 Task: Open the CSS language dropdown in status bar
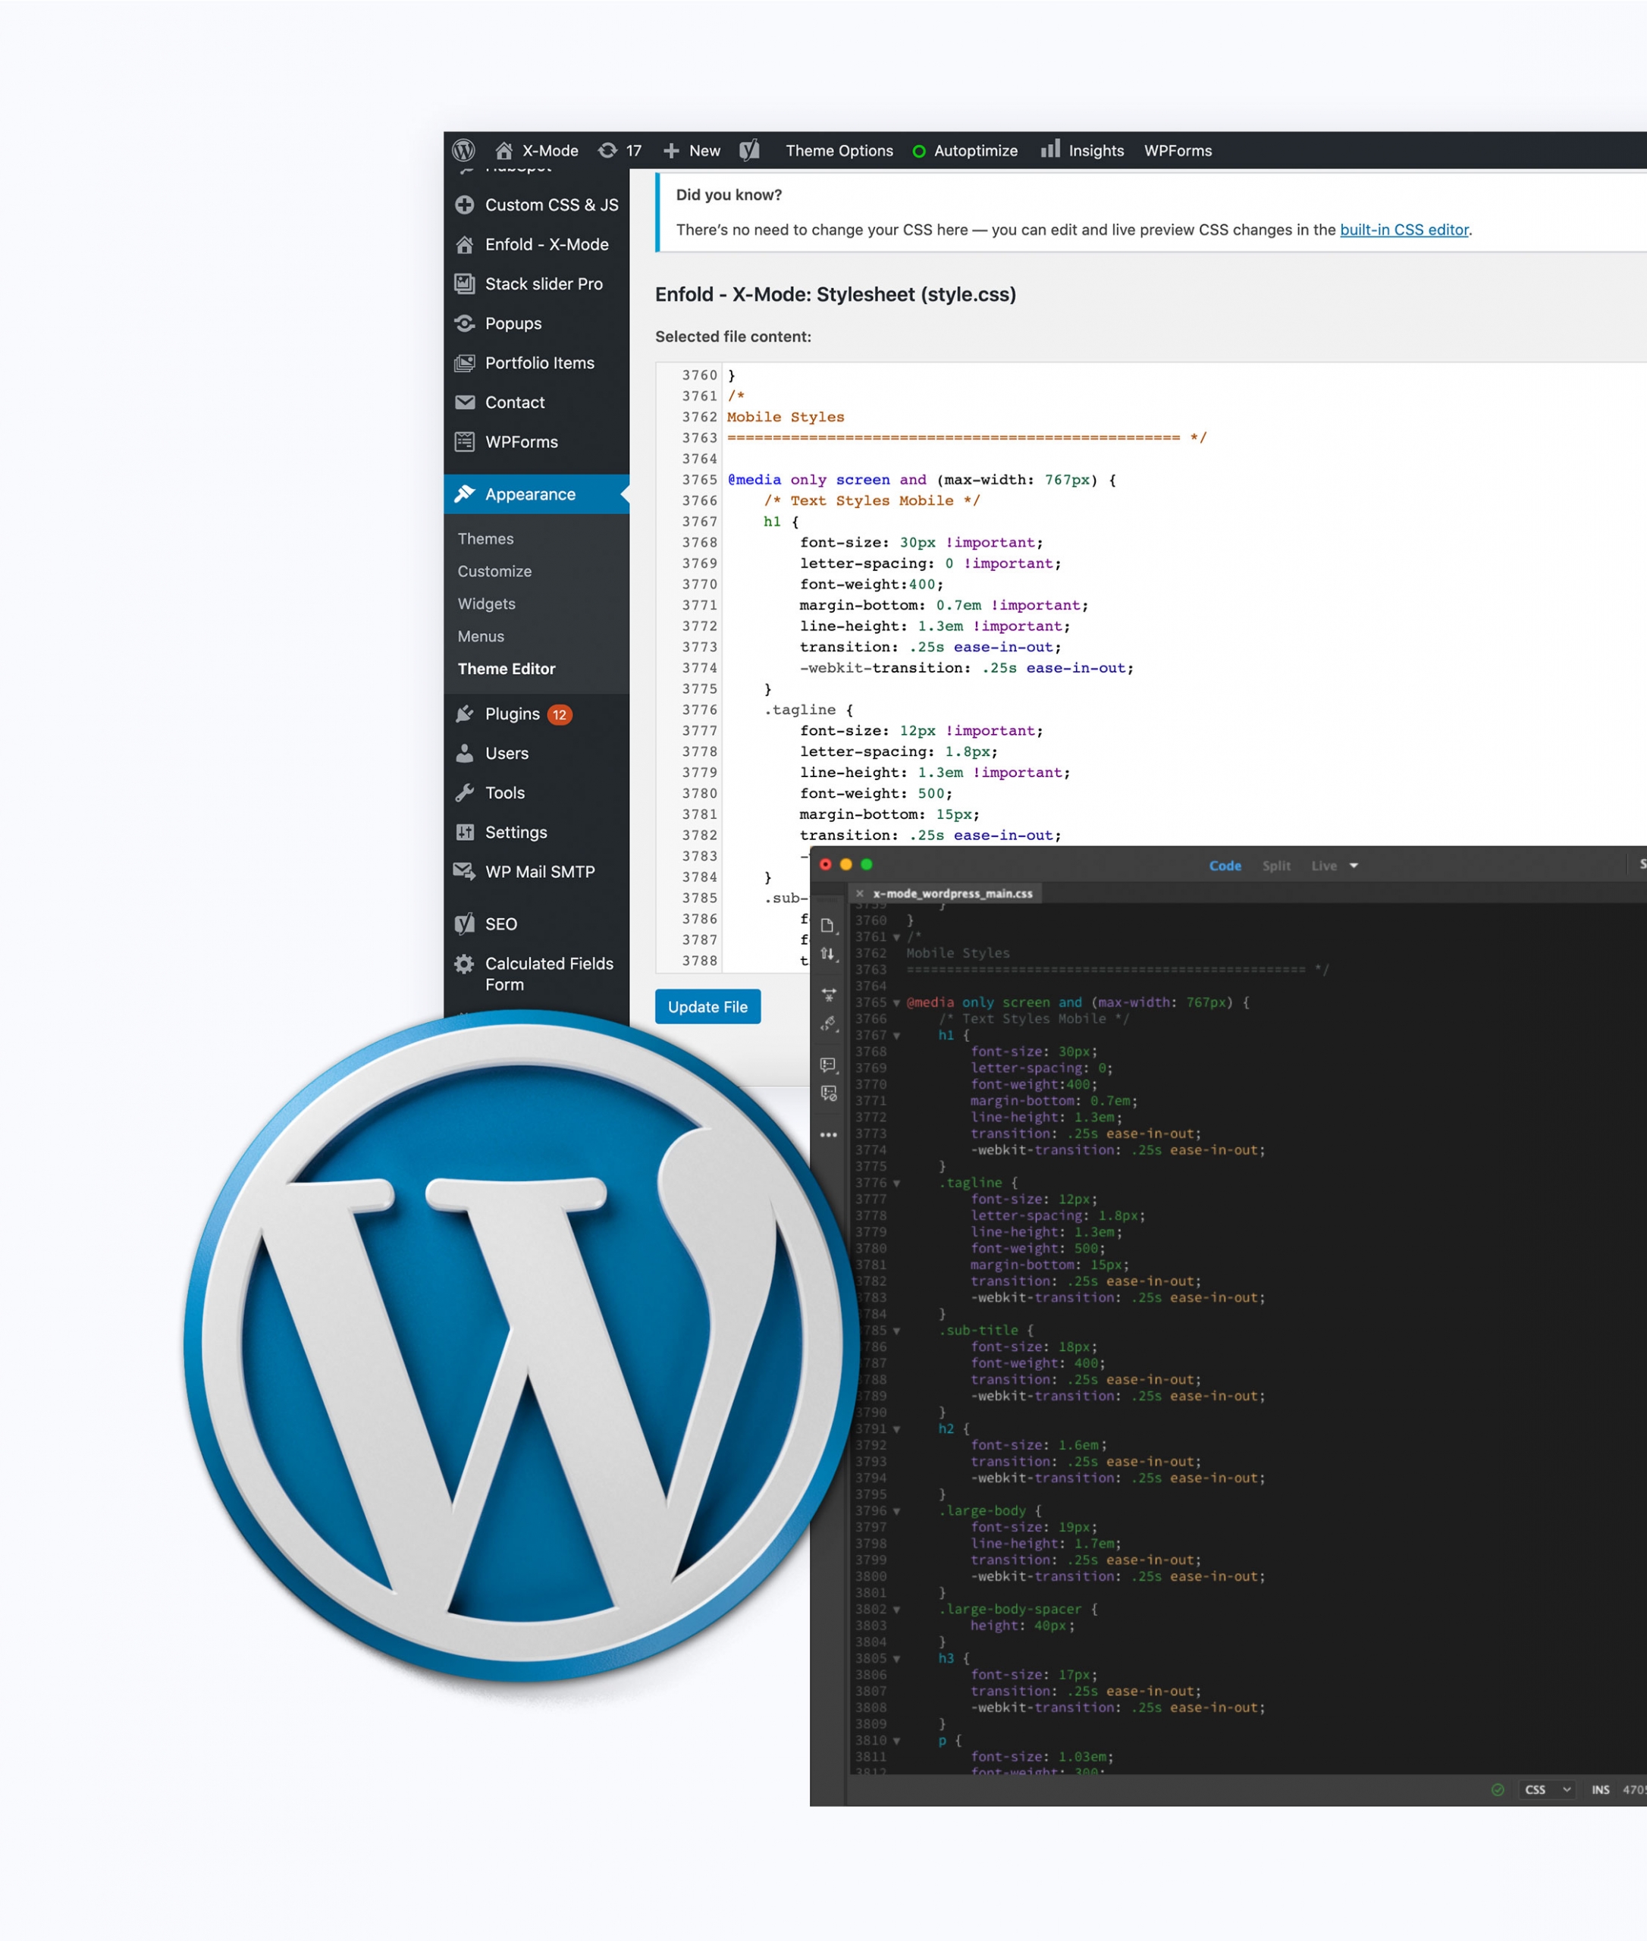point(1547,1790)
